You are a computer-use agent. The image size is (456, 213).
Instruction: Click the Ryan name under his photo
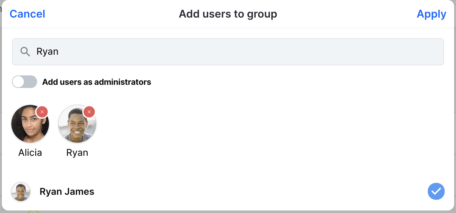tap(77, 153)
